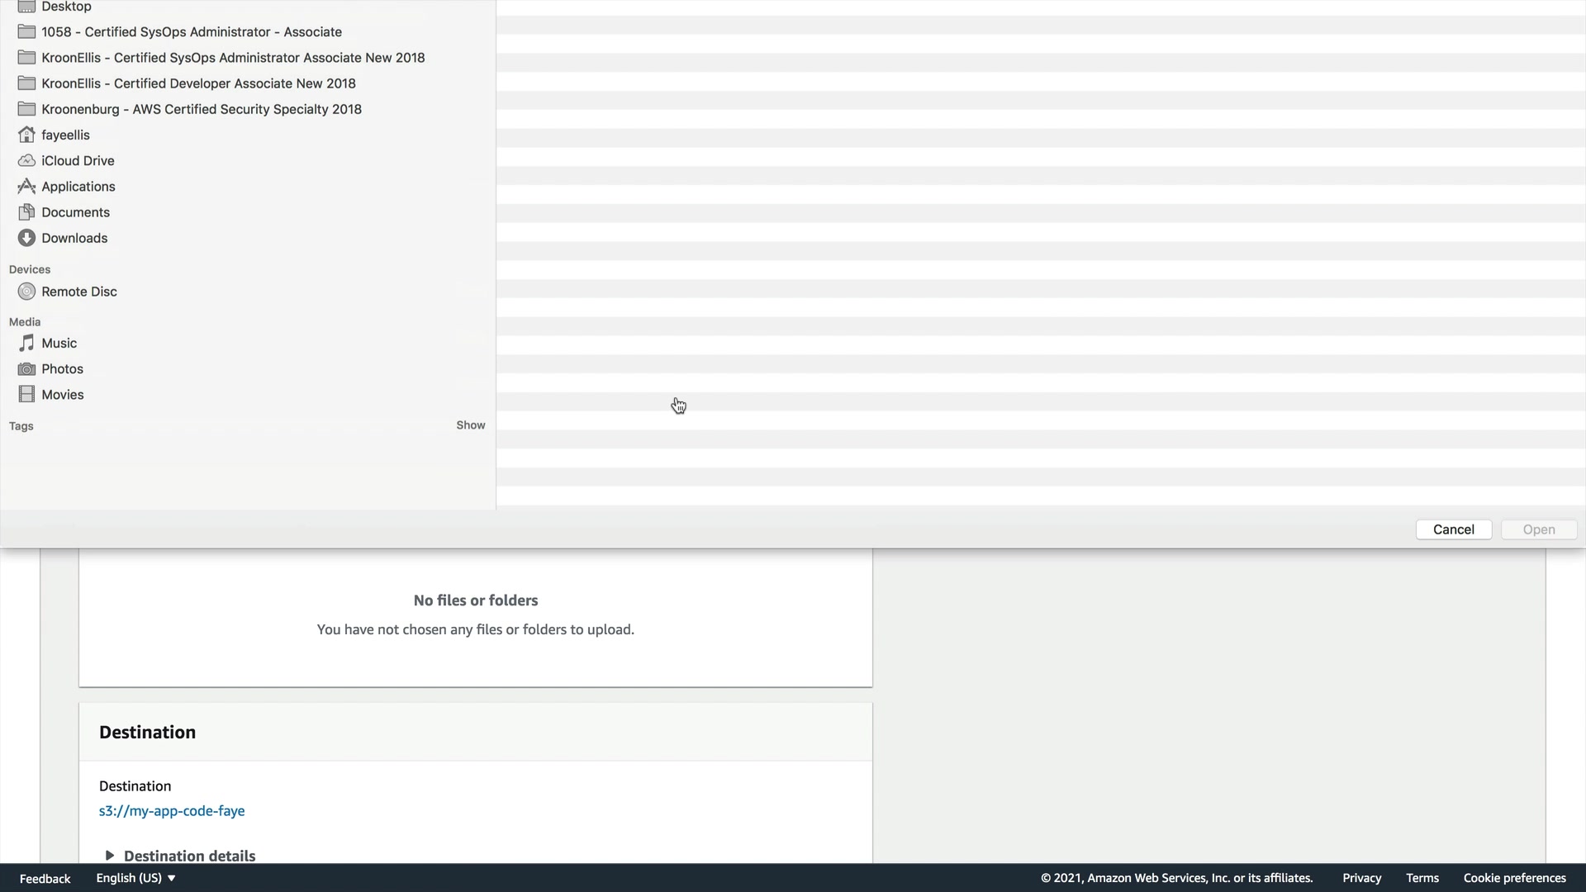
Task: Click the iCloud Drive cloud icon
Action: point(26,160)
